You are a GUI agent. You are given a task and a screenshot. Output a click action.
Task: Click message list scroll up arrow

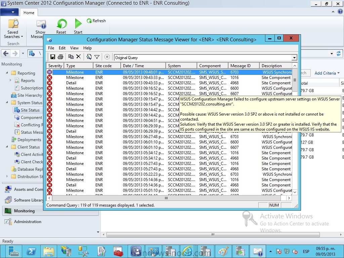pyautogui.click(x=295, y=66)
